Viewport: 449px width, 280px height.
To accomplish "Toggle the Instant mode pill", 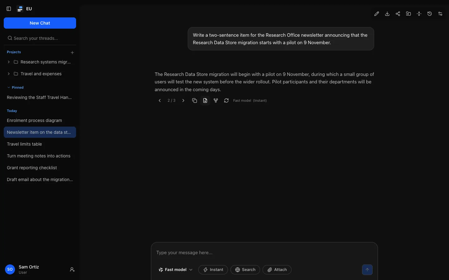I will point(213,270).
